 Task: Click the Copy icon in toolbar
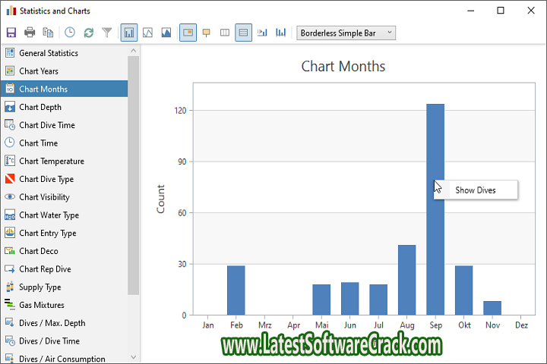coord(49,33)
